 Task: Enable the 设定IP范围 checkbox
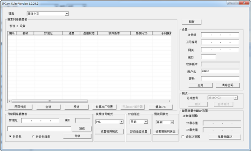[183, 136]
